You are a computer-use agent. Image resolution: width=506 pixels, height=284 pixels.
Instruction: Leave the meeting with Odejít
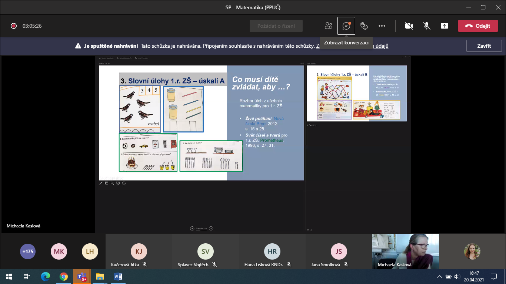coord(478,26)
